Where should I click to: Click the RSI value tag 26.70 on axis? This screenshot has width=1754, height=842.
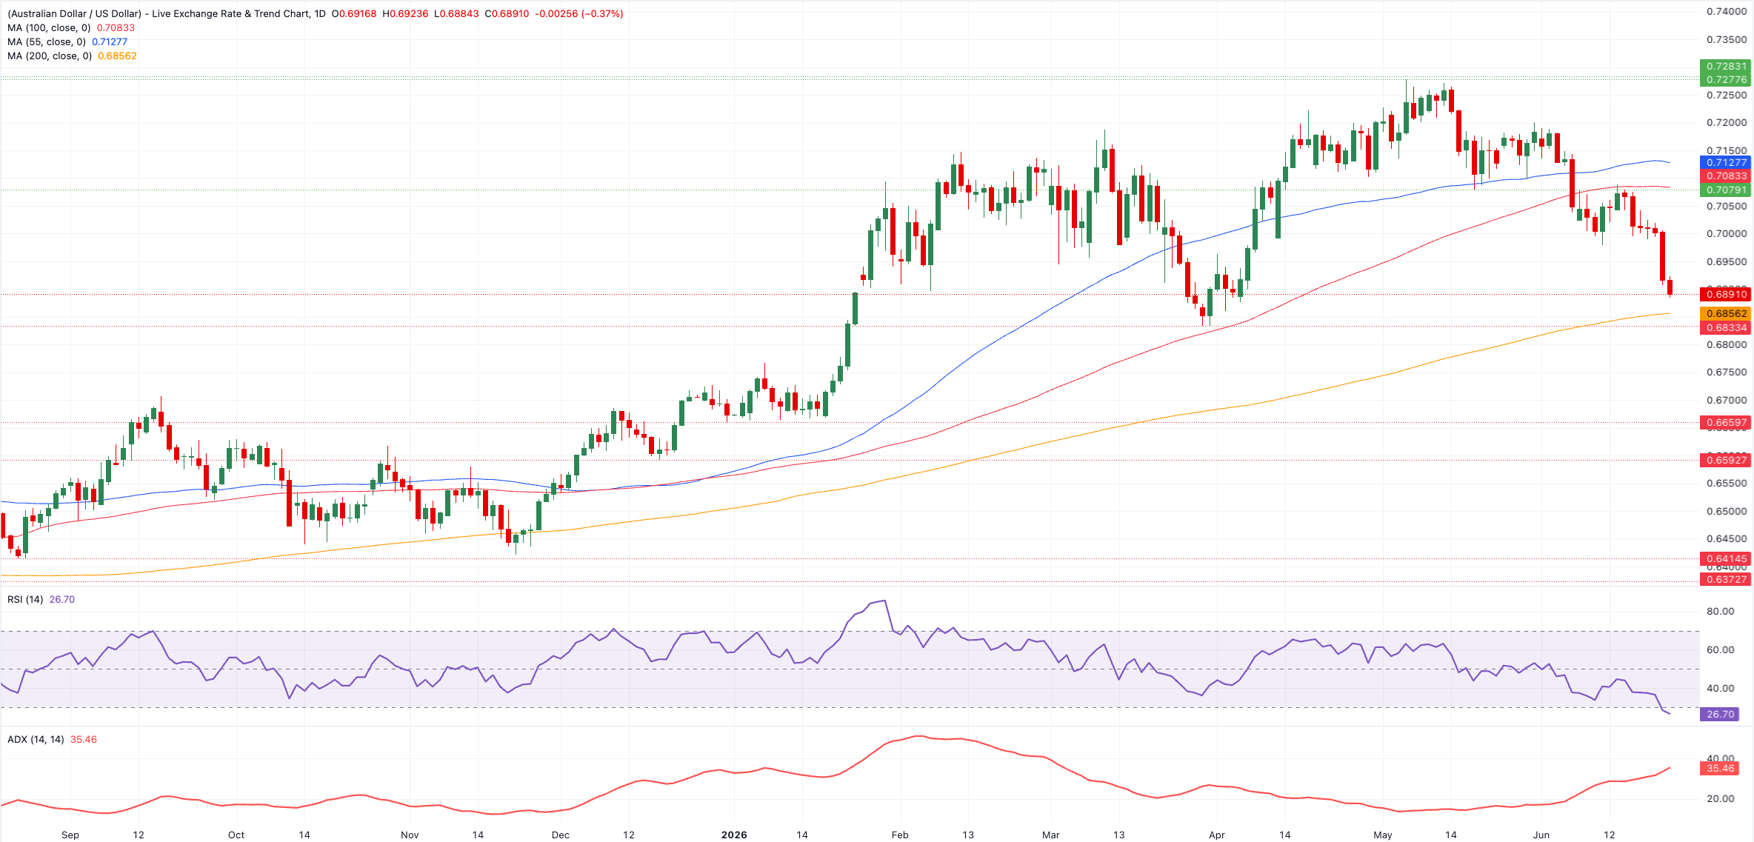coord(1720,714)
